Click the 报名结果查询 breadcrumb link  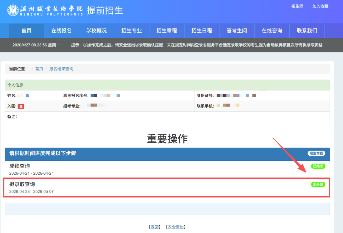coord(61,69)
